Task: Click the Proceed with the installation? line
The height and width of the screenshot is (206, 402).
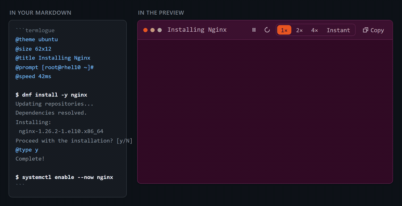Action: [x=74, y=141]
